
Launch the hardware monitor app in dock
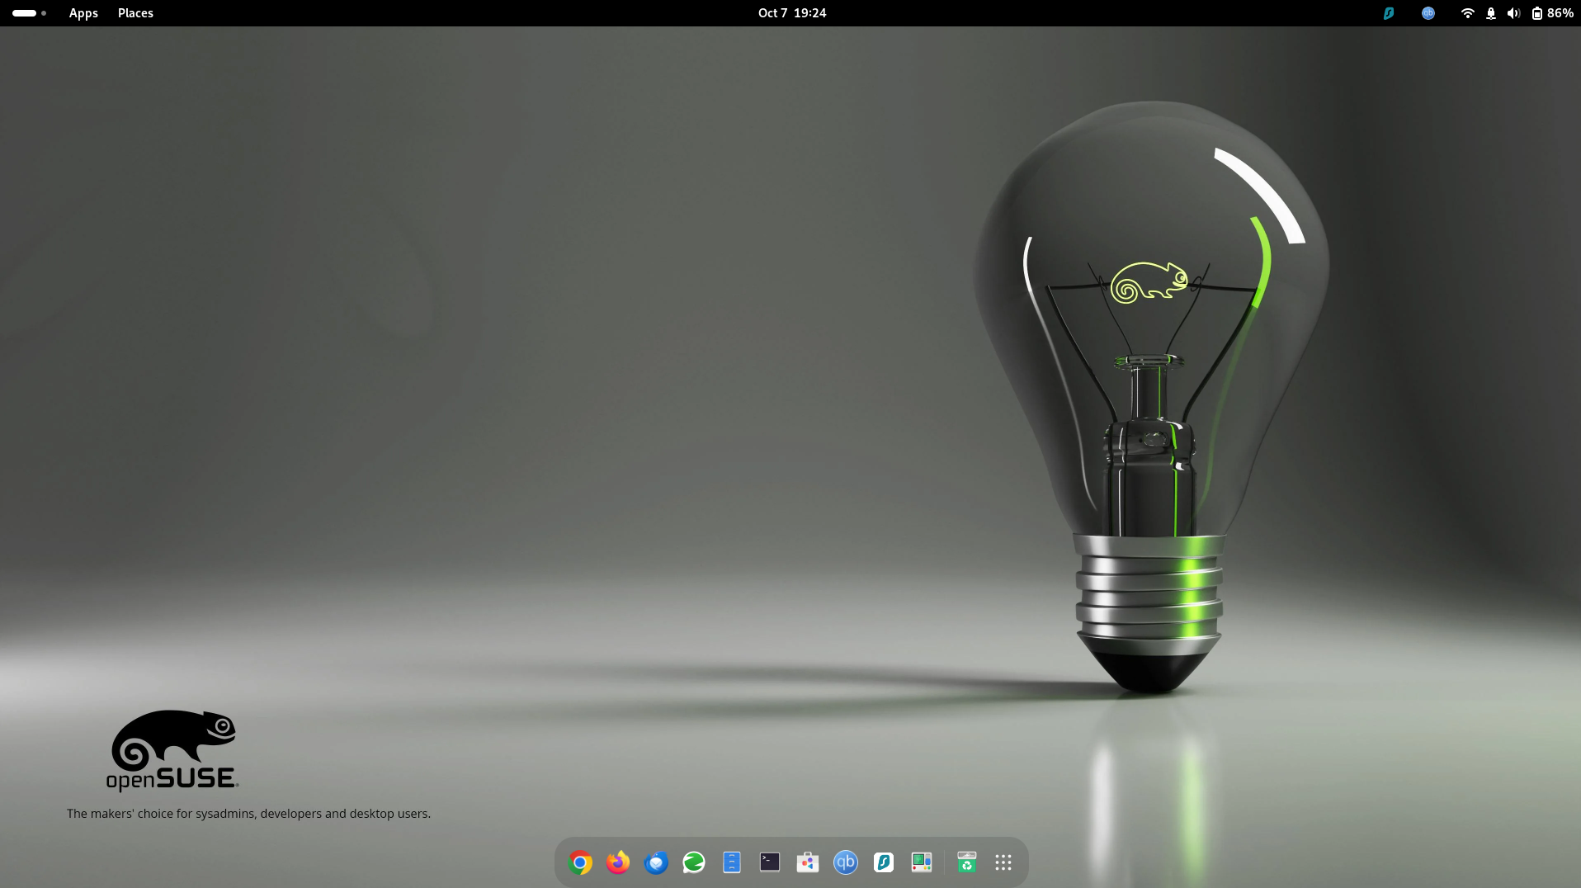pos(922,862)
